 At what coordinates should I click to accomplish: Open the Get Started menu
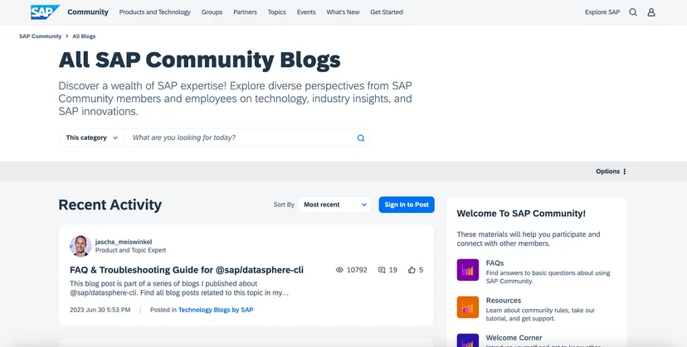pos(387,12)
